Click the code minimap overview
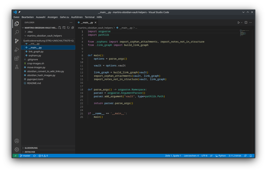 coord(244,33)
